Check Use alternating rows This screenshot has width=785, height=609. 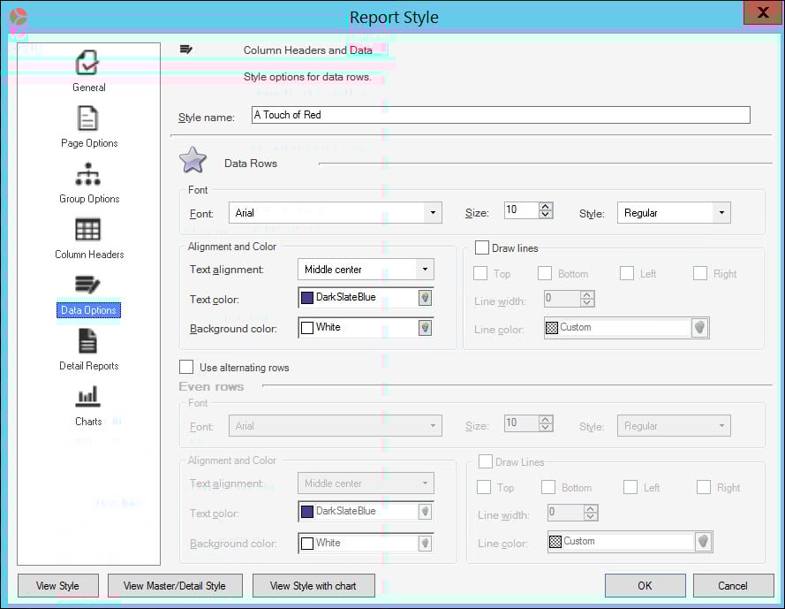click(186, 366)
